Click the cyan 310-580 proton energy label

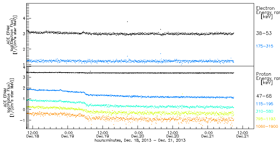[x=265, y=111]
